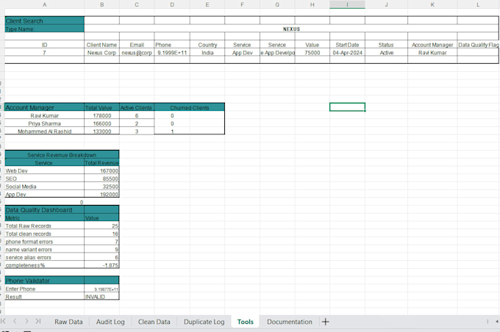Image resolution: width=500 pixels, height=332 pixels.
Task: Add a new sheet with plus icon
Action: pyautogui.click(x=325, y=322)
